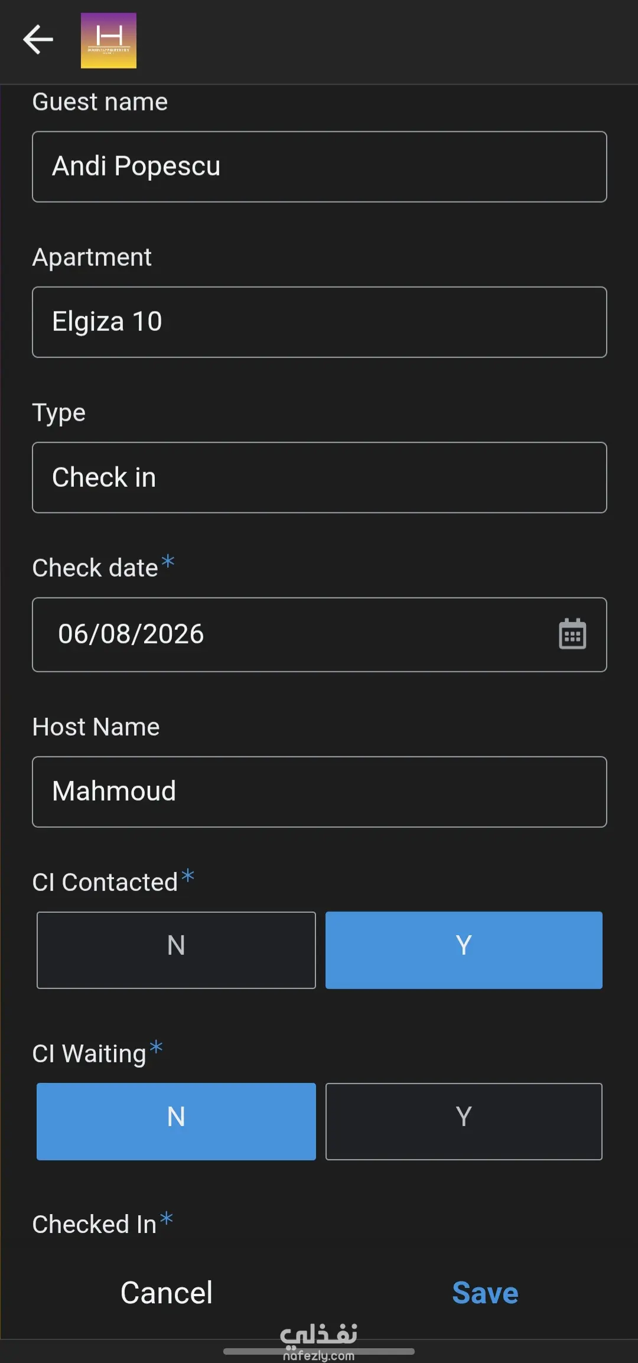Cancel the form
Image resolution: width=638 pixels, height=1363 pixels.
pyautogui.click(x=167, y=1293)
